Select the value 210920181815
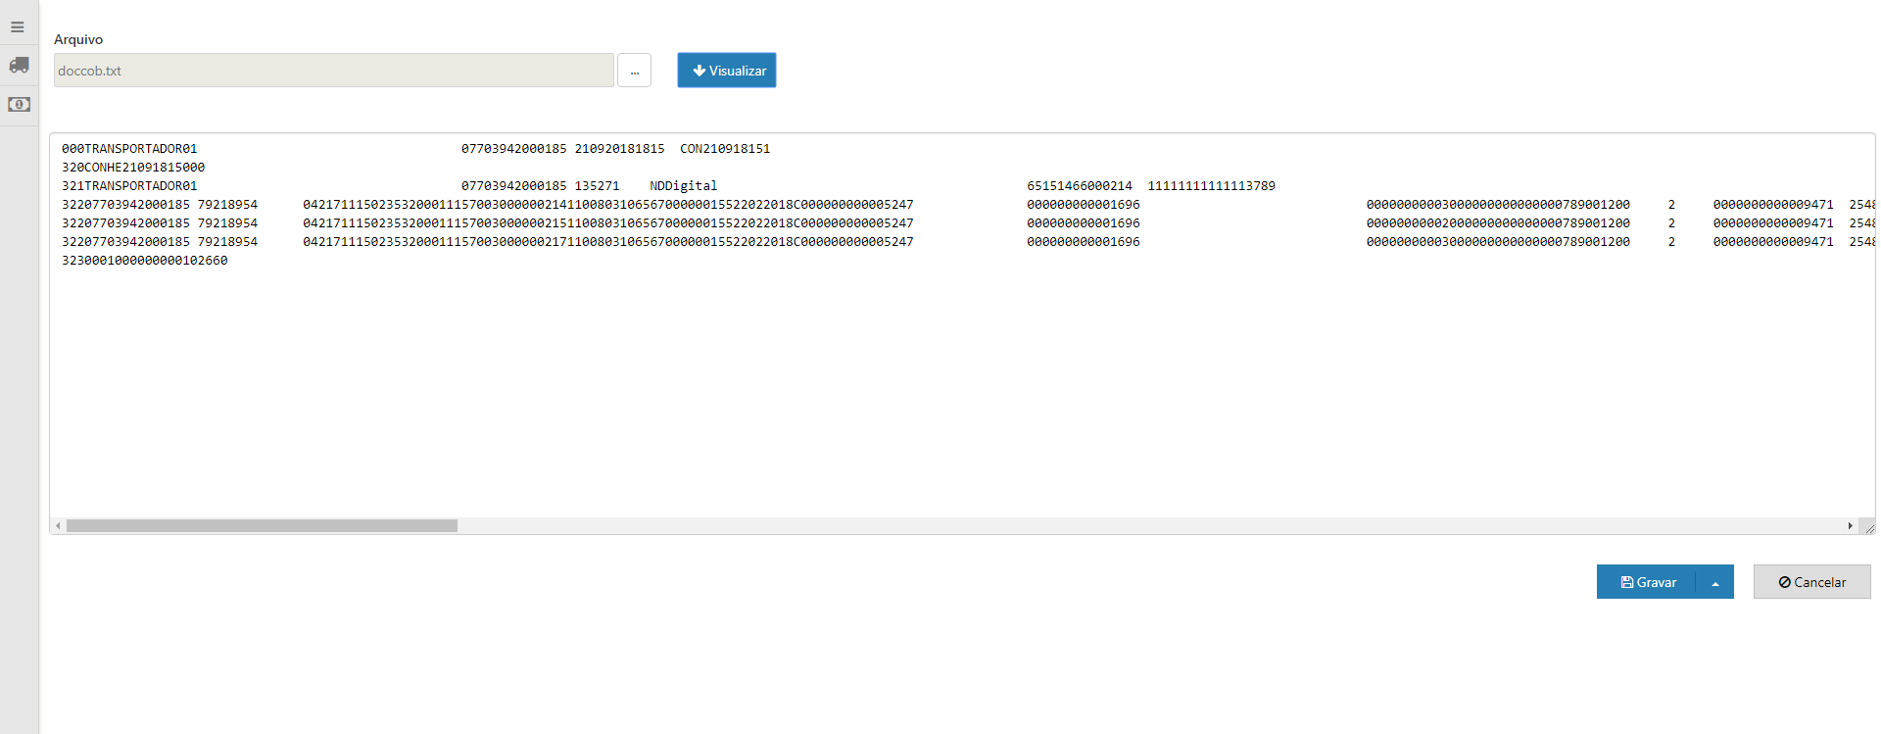Screen dimensions: 1881x734 click(619, 149)
